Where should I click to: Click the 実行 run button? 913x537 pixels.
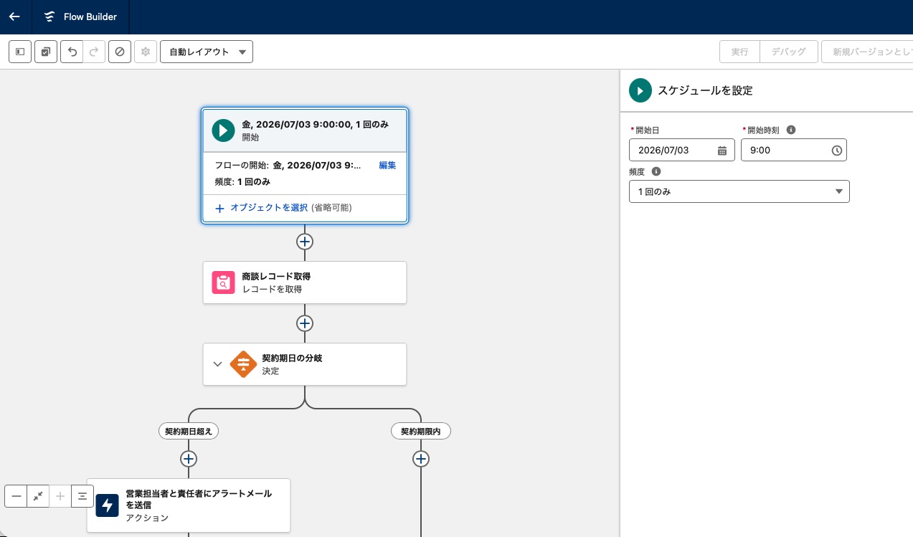pos(739,52)
